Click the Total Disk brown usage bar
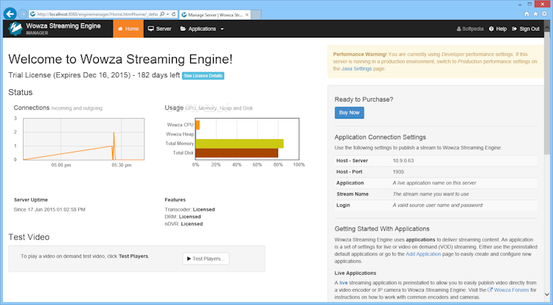The width and height of the screenshot is (553, 305). pyautogui.click(x=237, y=152)
